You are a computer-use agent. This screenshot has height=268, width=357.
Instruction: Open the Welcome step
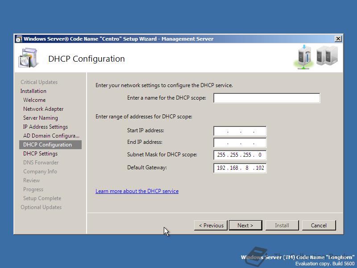coord(34,100)
